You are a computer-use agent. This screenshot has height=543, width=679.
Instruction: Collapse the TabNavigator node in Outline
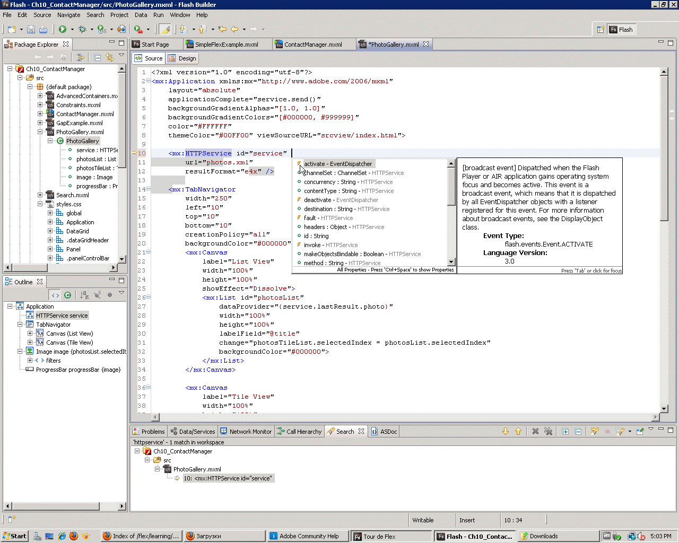tap(20, 325)
